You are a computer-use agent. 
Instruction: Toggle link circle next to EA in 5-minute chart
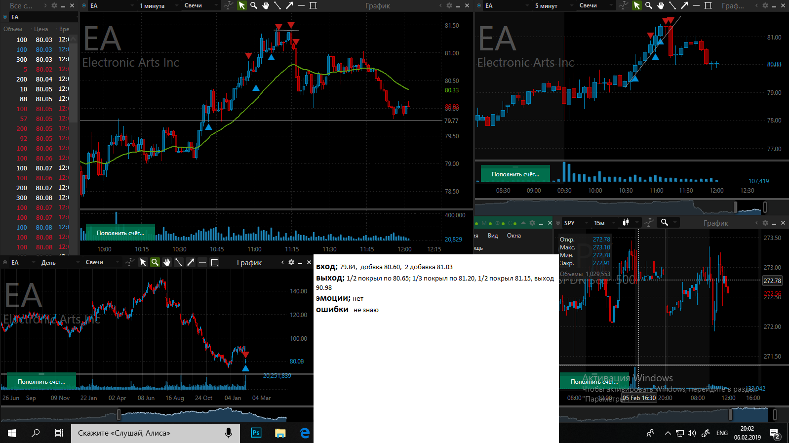[479, 5]
